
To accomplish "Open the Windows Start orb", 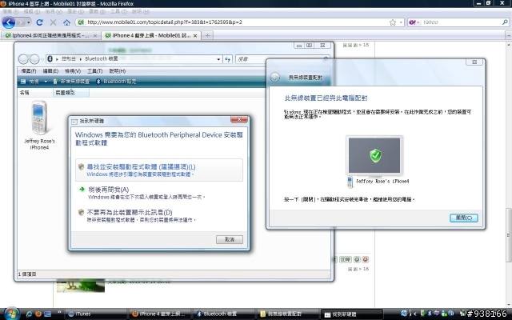I will click(11, 314).
